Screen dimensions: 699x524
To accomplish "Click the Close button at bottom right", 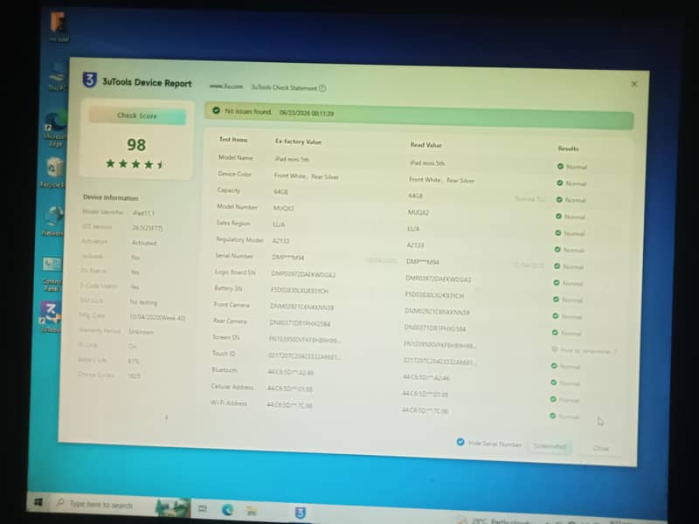I will (x=601, y=448).
